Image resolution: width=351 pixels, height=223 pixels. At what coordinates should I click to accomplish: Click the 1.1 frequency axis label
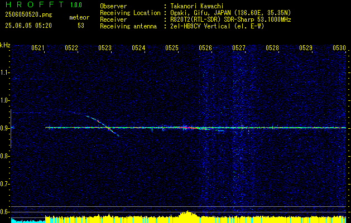coord(4,72)
